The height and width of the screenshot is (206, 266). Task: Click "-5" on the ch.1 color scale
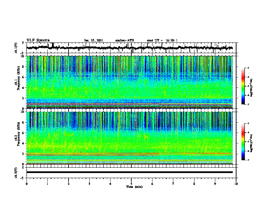[248, 86]
